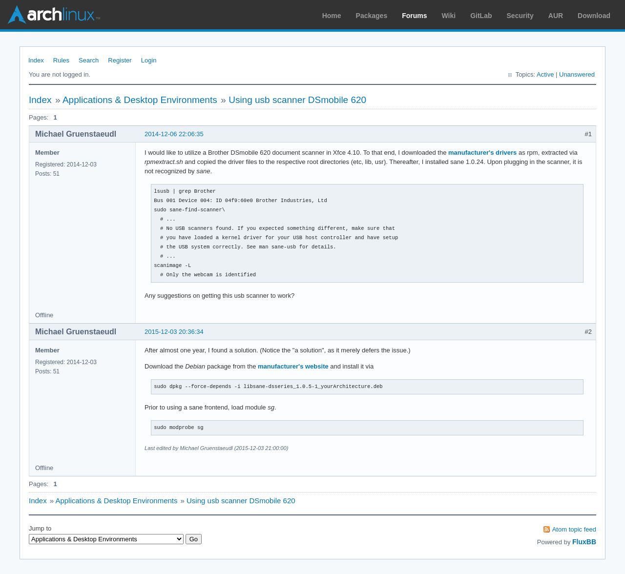Image resolution: width=625 pixels, height=574 pixels.
Task: Visit the FluxBB link in footer
Action: pyautogui.click(x=584, y=542)
